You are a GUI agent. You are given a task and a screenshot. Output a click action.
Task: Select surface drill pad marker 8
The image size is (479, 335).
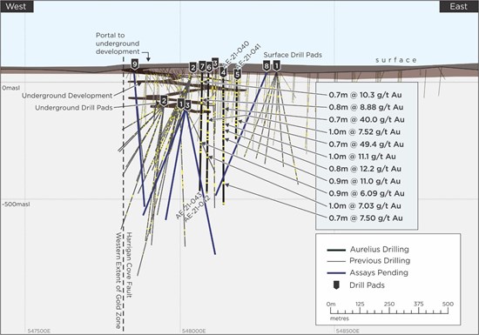click(266, 66)
